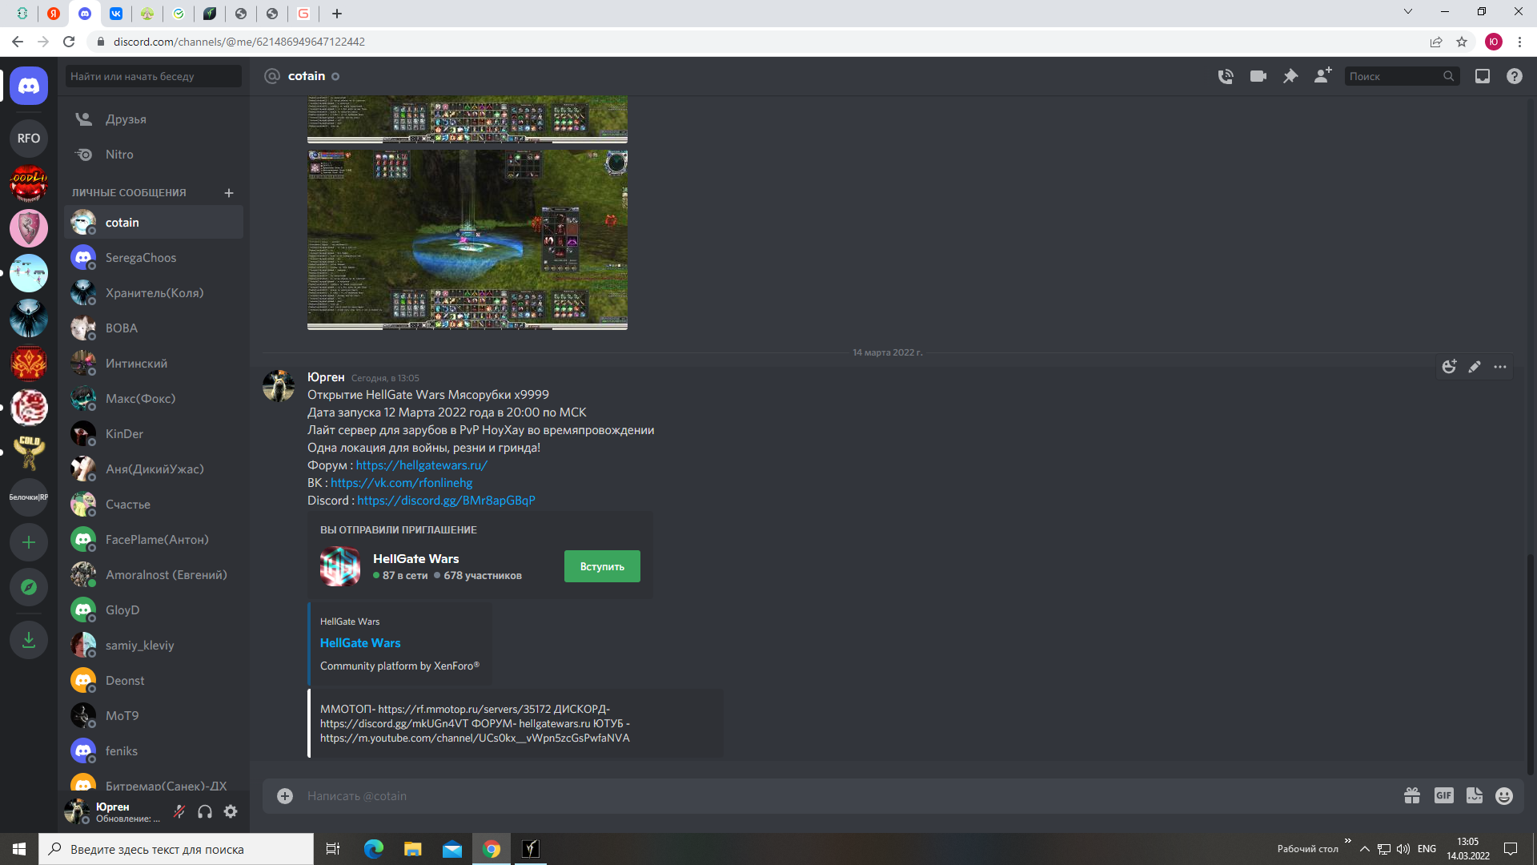Open a new Chrome tab

point(337,14)
